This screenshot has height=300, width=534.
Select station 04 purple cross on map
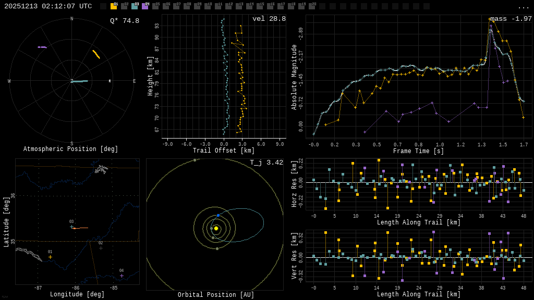pos(122,276)
